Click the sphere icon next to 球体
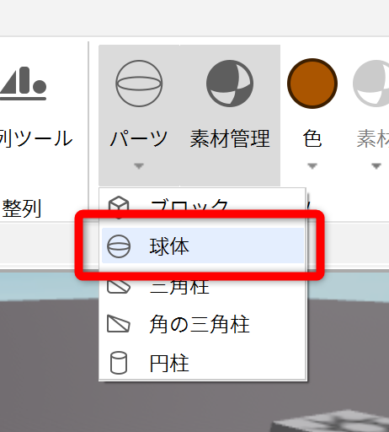The image size is (389, 432). (119, 246)
